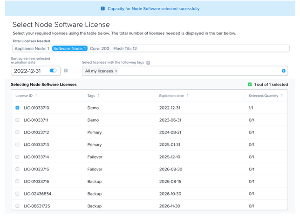This screenshot has height=216, width=300.
Task: Click the 'Capacity for Node Software selected' message
Action: coord(153,8)
